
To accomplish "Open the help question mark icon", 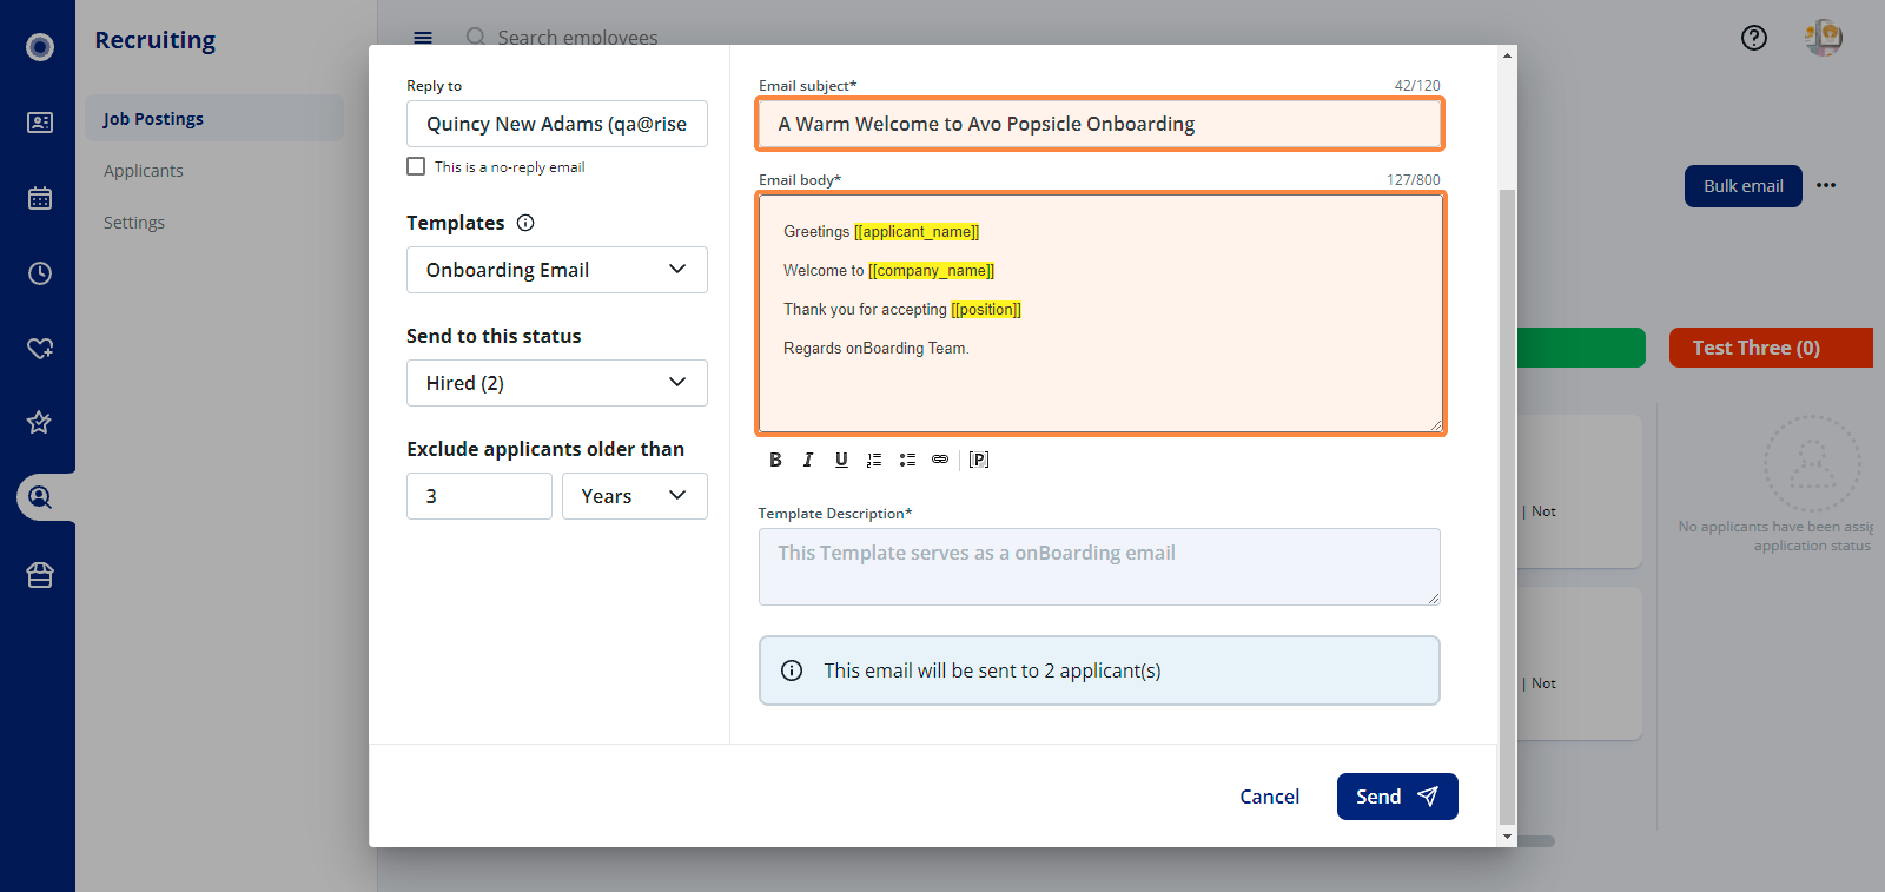I will pos(1753,37).
